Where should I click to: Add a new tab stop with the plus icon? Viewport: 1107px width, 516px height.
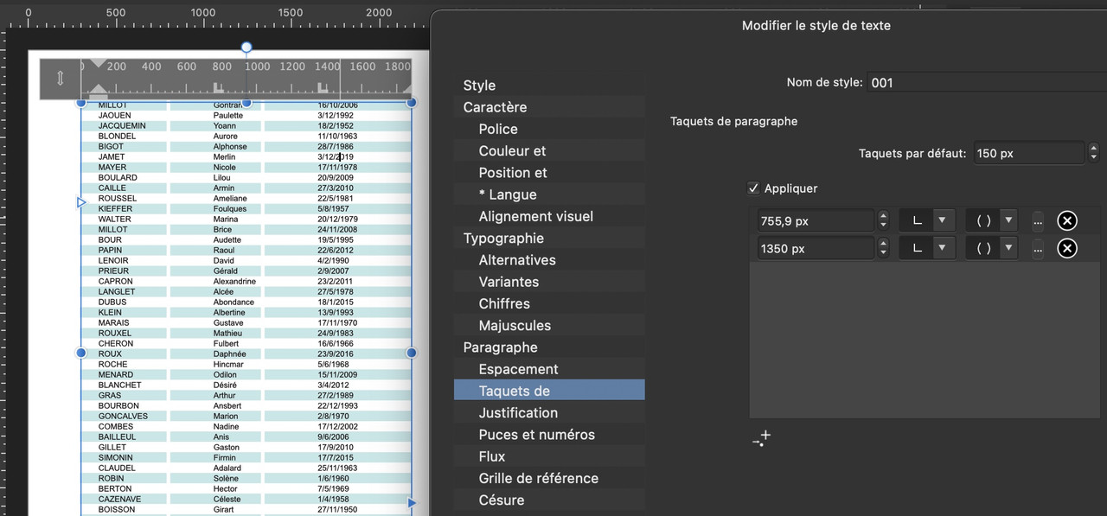[761, 438]
